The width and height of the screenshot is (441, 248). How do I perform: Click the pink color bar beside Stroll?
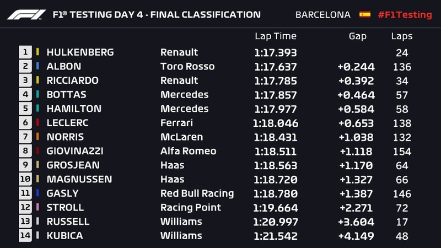(37, 207)
